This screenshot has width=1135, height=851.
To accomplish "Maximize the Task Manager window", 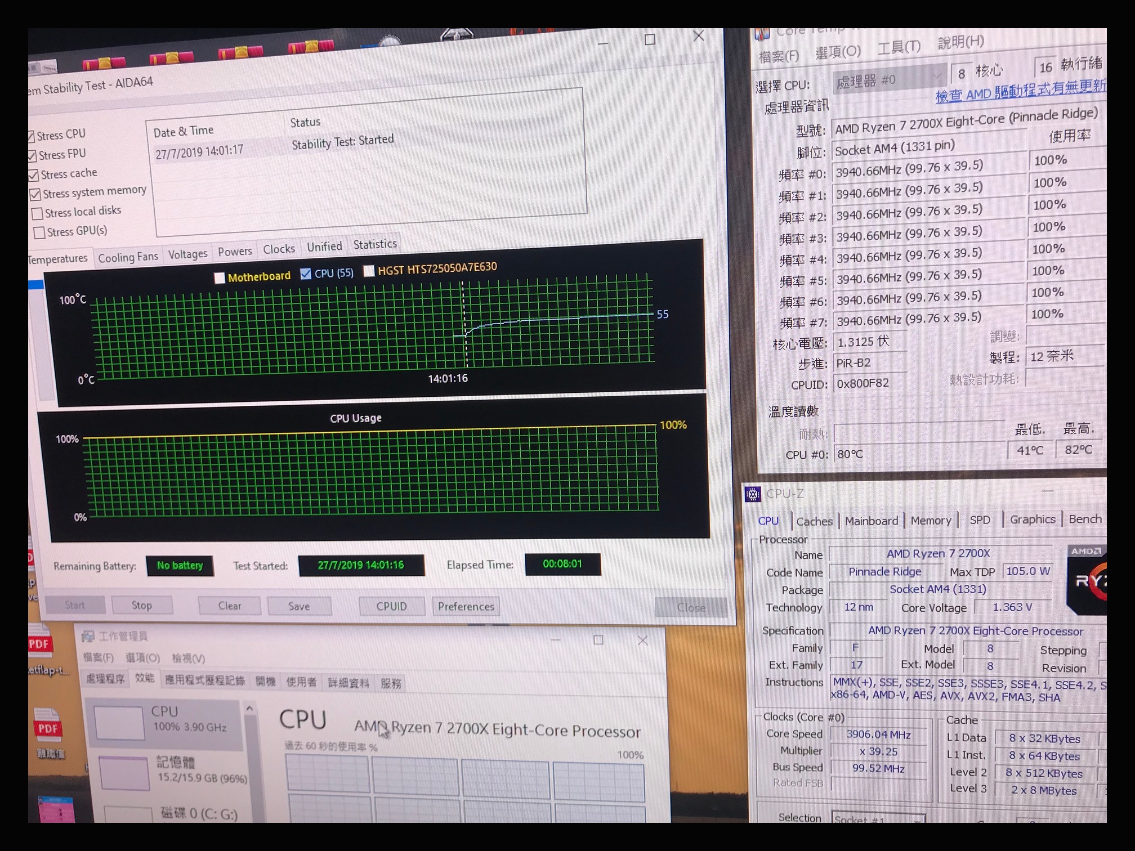I will coord(598,640).
